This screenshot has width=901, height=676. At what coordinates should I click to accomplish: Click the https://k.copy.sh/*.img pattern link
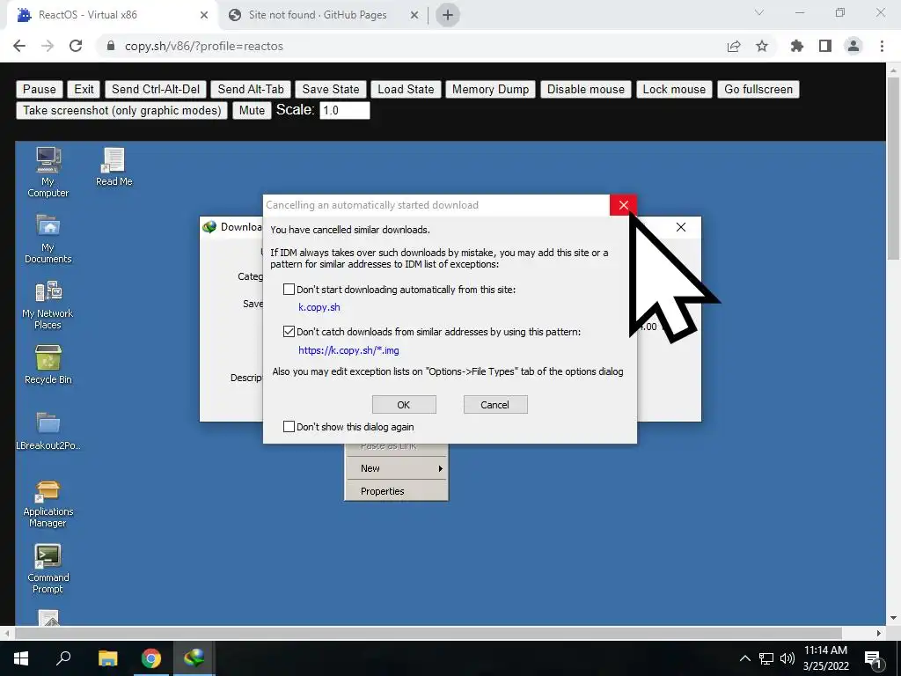[x=348, y=350]
